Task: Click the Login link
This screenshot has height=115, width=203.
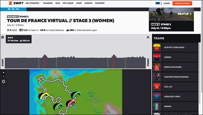Action: coord(166,3)
